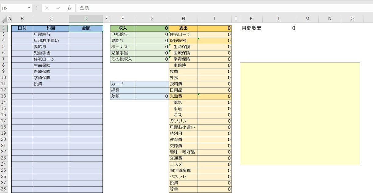373x193 pixels.
Task: Select column L header
Action: coord(279,19)
